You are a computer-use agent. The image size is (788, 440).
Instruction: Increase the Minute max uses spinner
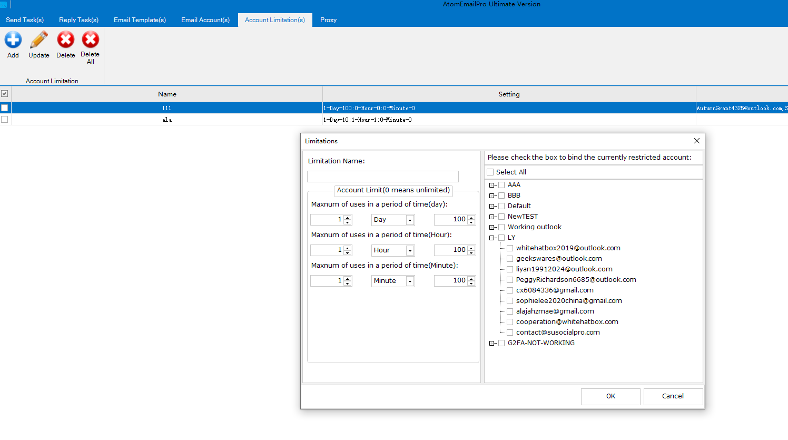click(x=471, y=278)
